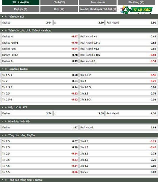Collapse Hòa được hoàn tiền section arrow

3,121
